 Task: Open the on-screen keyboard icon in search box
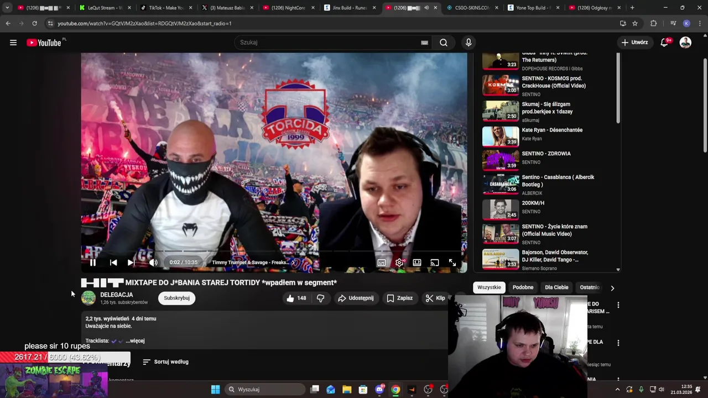pyautogui.click(x=424, y=43)
